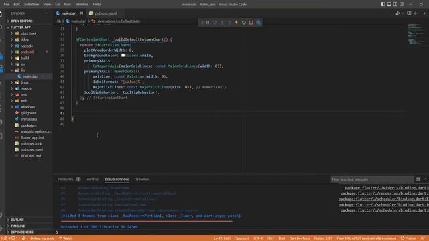This screenshot has height=241, width=429.
Task: Open the Widget Inspector debug toolbar icon
Action: coord(258,23)
